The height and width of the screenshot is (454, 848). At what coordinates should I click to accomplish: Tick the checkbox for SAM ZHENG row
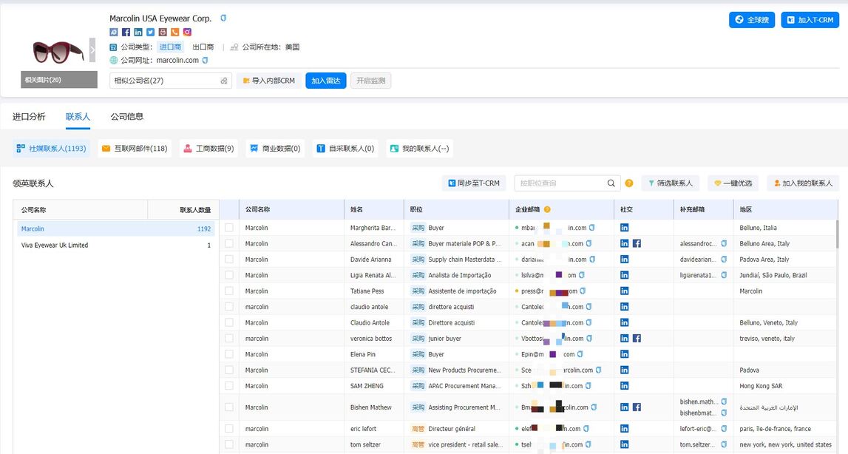(229, 386)
